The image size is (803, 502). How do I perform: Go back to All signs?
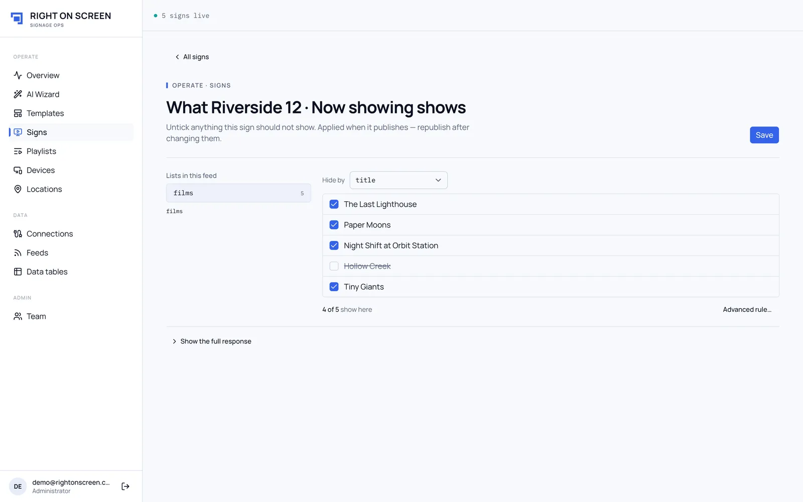pyautogui.click(x=192, y=57)
